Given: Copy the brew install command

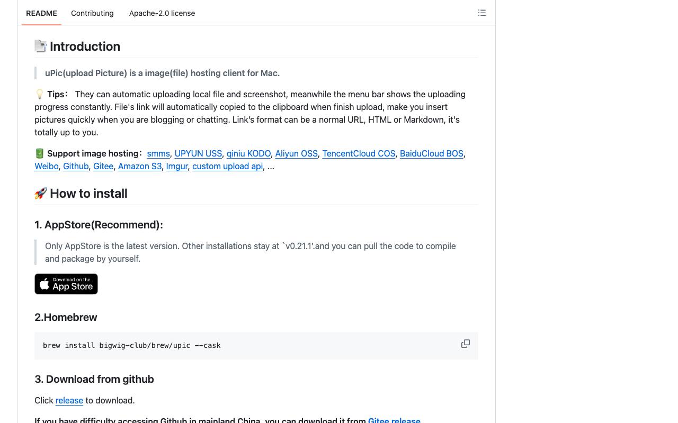Looking at the screenshot, I should [466, 344].
